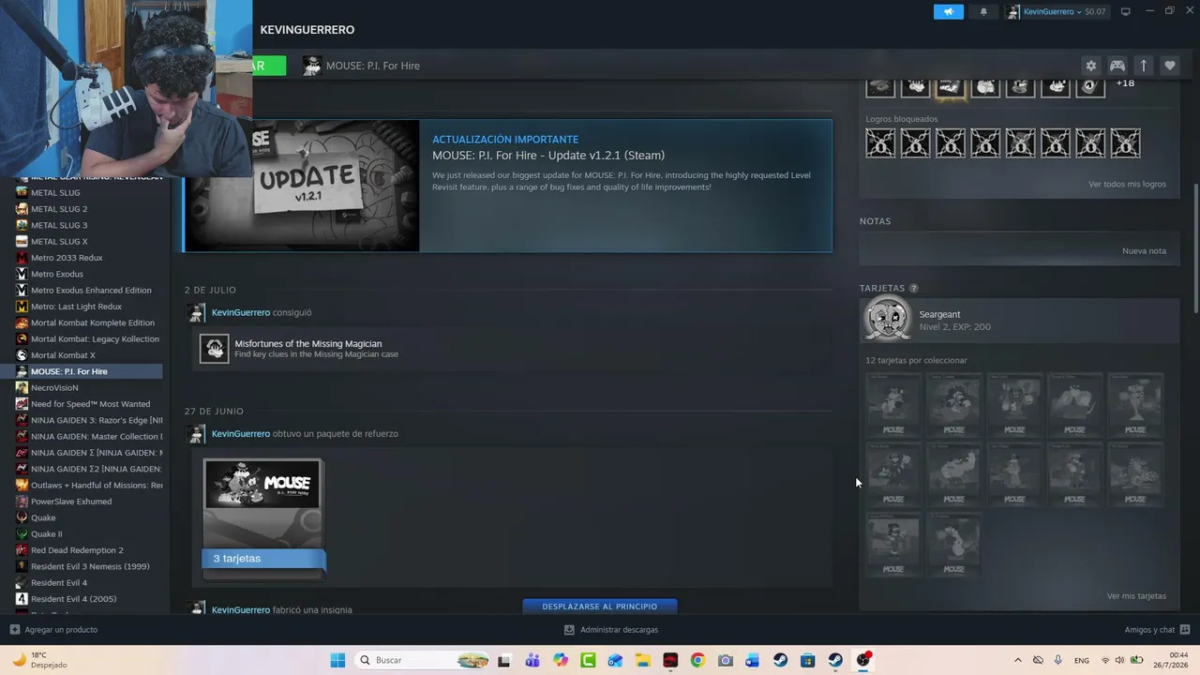The height and width of the screenshot is (675, 1200).
Task: Open the Steam announcements megaphone button
Action: pos(949,11)
